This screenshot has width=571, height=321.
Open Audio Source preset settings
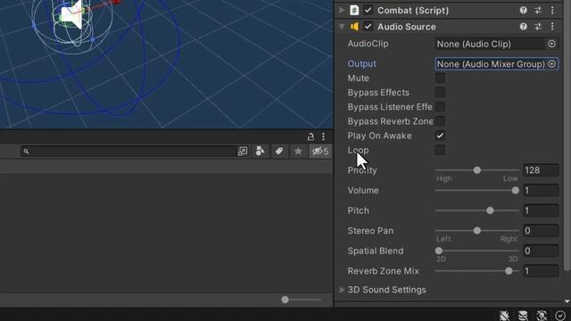pos(538,27)
